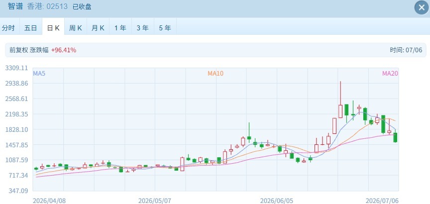Click the 2198.35 price axis label

tap(16, 114)
